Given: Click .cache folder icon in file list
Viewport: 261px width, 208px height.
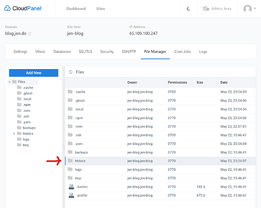Looking at the screenshot, I should pos(70,92).
